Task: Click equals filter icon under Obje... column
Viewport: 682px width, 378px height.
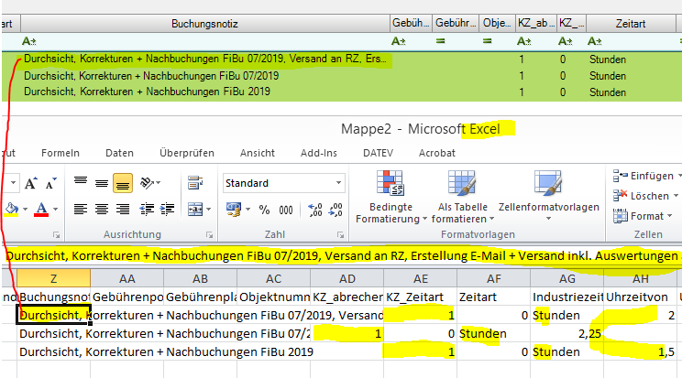Action: [487, 41]
